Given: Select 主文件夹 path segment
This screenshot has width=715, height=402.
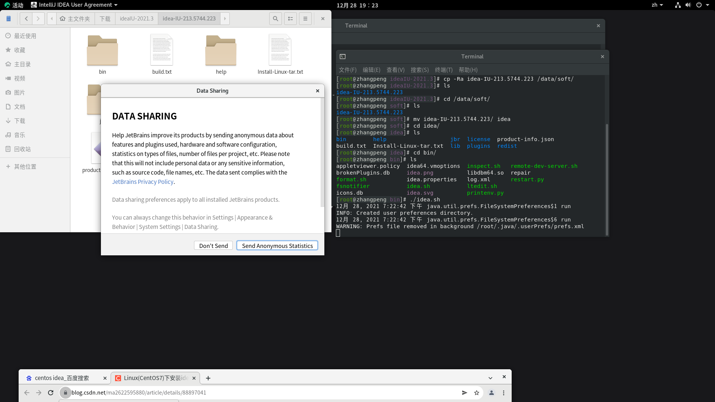Looking at the screenshot, I should click(x=75, y=19).
